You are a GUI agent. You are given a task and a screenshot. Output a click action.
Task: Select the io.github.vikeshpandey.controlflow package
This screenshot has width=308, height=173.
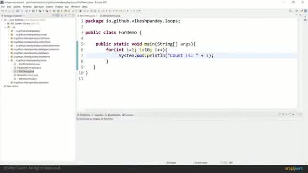[x=32, y=42]
